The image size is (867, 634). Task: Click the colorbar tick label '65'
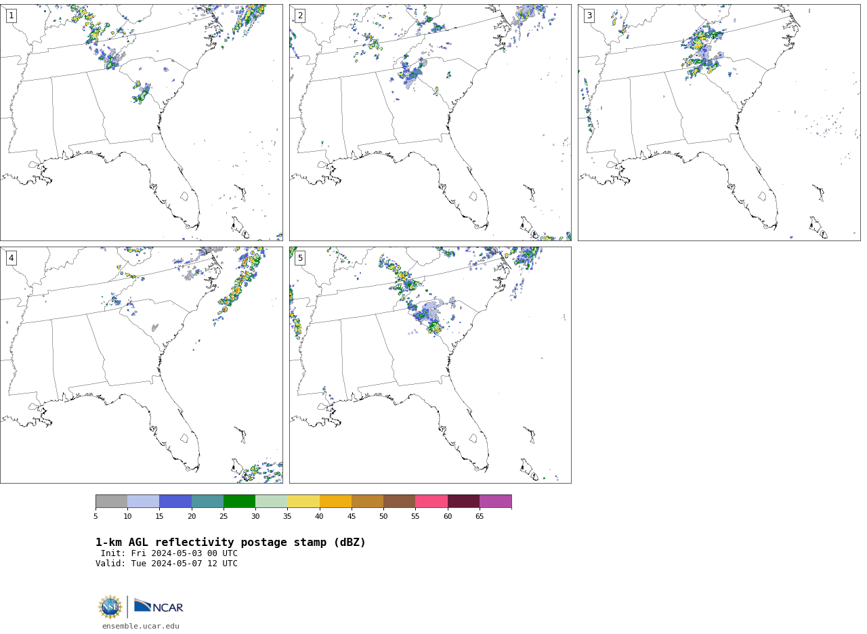(480, 517)
